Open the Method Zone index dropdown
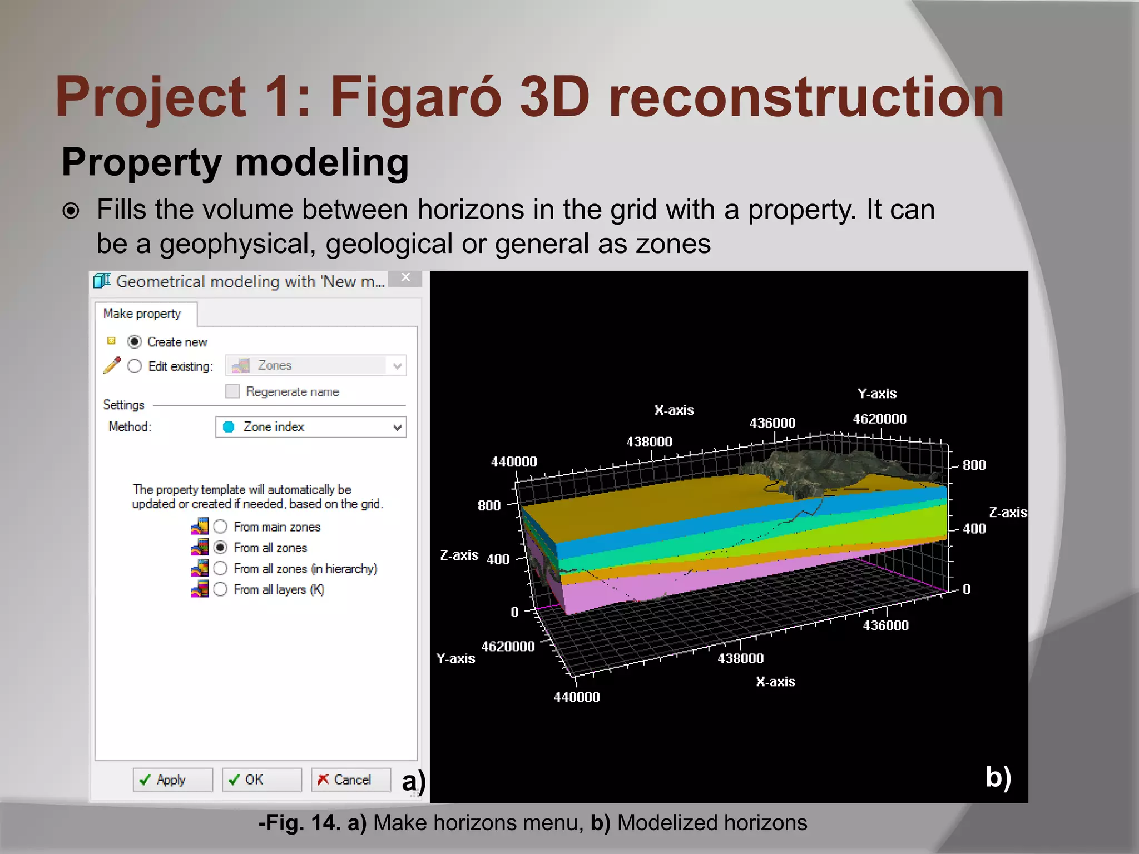The height and width of the screenshot is (854, 1139). click(x=397, y=427)
